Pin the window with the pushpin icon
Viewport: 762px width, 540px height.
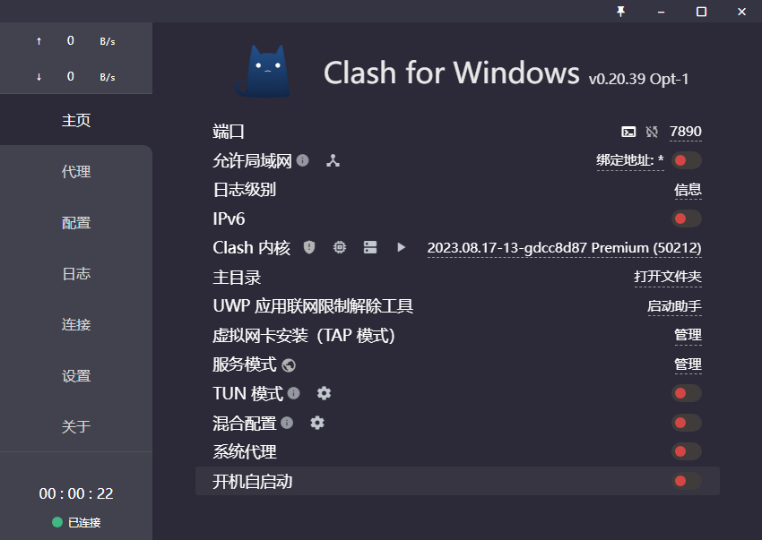click(620, 12)
